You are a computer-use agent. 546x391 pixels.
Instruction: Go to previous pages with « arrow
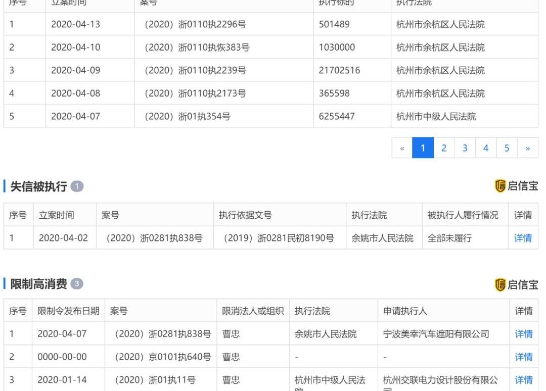tap(402, 148)
